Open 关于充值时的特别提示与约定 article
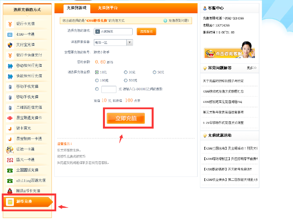 [x=223, y=81]
